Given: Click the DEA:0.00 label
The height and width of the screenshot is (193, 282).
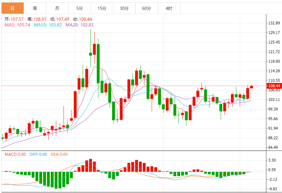Looking at the screenshot, I should coord(59,154).
